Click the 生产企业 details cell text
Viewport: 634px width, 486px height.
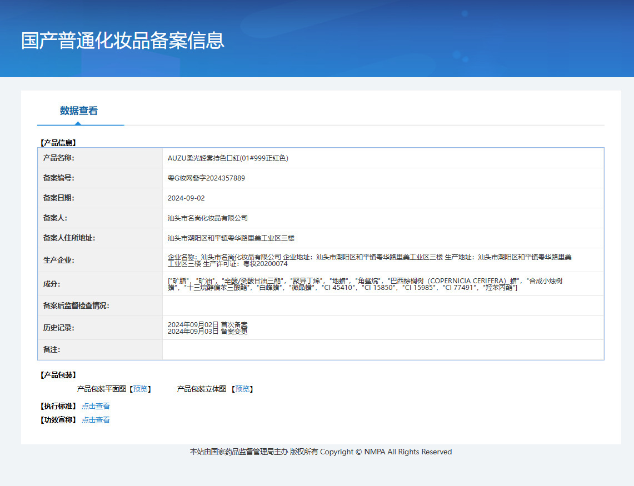pos(370,260)
